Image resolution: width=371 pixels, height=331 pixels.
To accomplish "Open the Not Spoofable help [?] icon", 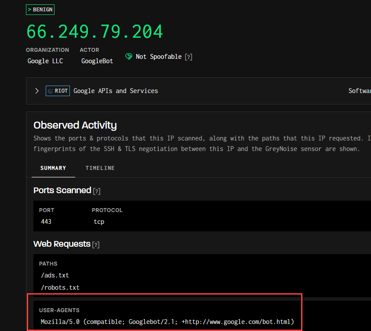I will coord(189,57).
